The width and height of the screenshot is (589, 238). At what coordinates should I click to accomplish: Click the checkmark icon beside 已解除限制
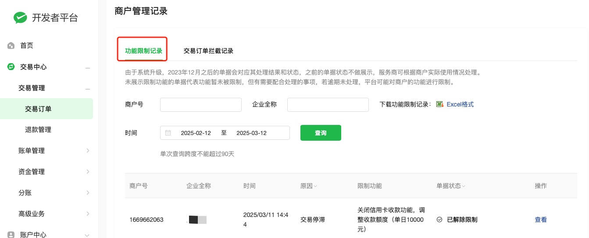point(439,220)
